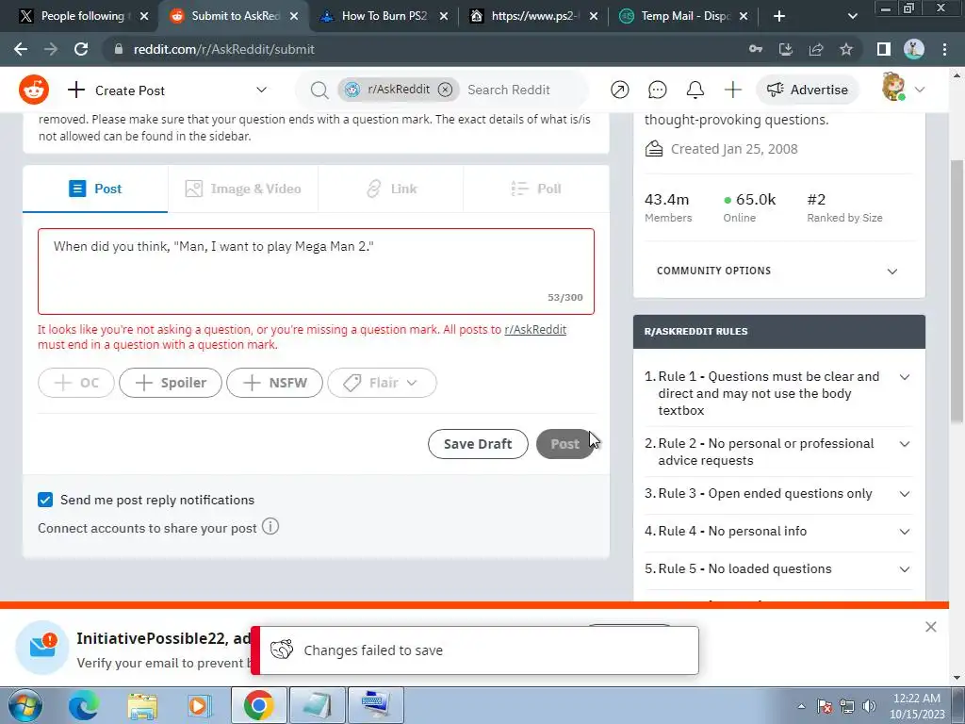Open user avatar menu
Image resolution: width=965 pixels, height=724 pixels.
(x=903, y=89)
